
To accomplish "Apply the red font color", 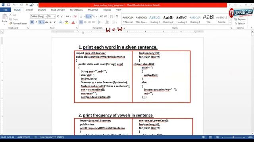I will coord(73,22).
